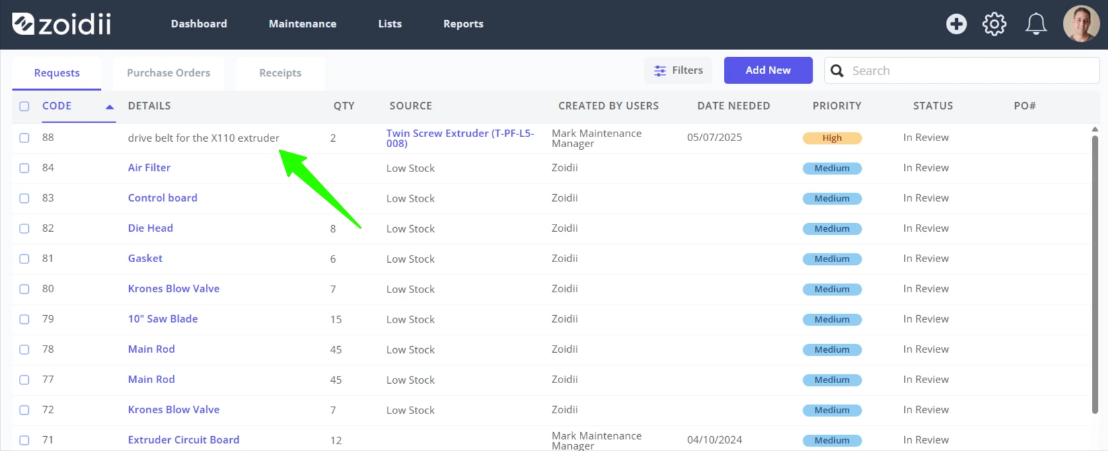Screen dimensions: 1108x451
Task: Open the Control board link
Action: tap(163, 198)
